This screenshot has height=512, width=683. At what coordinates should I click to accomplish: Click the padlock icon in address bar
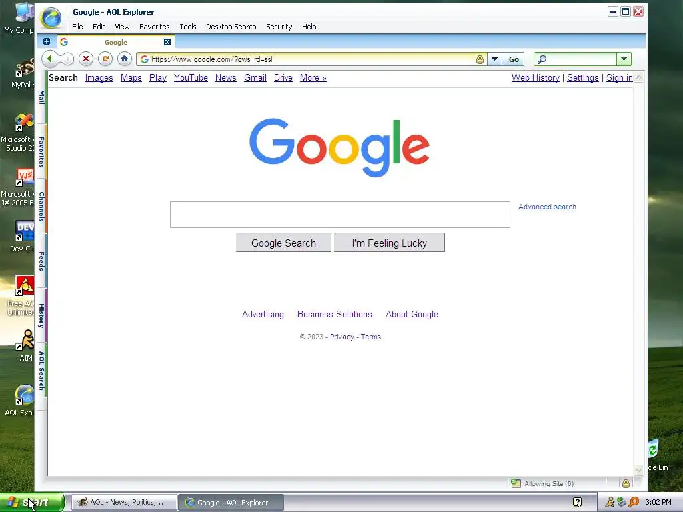coord(480,59)
